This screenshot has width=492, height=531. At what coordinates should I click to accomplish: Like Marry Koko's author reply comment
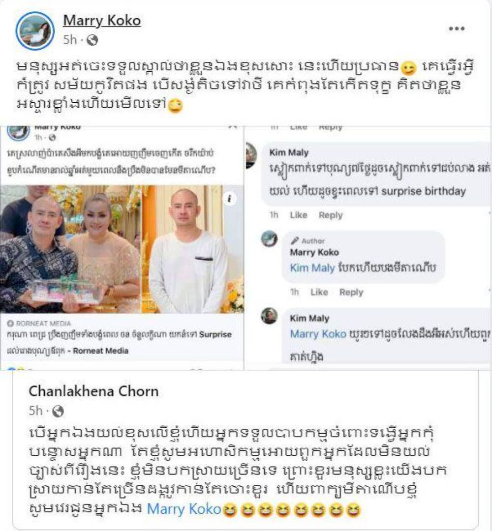pyautogui.click(x=319, y=292)
